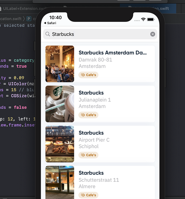Viewport: 185px width, 199px height.
Task: Click Almere city label
Action: click(x=87, y=186)
